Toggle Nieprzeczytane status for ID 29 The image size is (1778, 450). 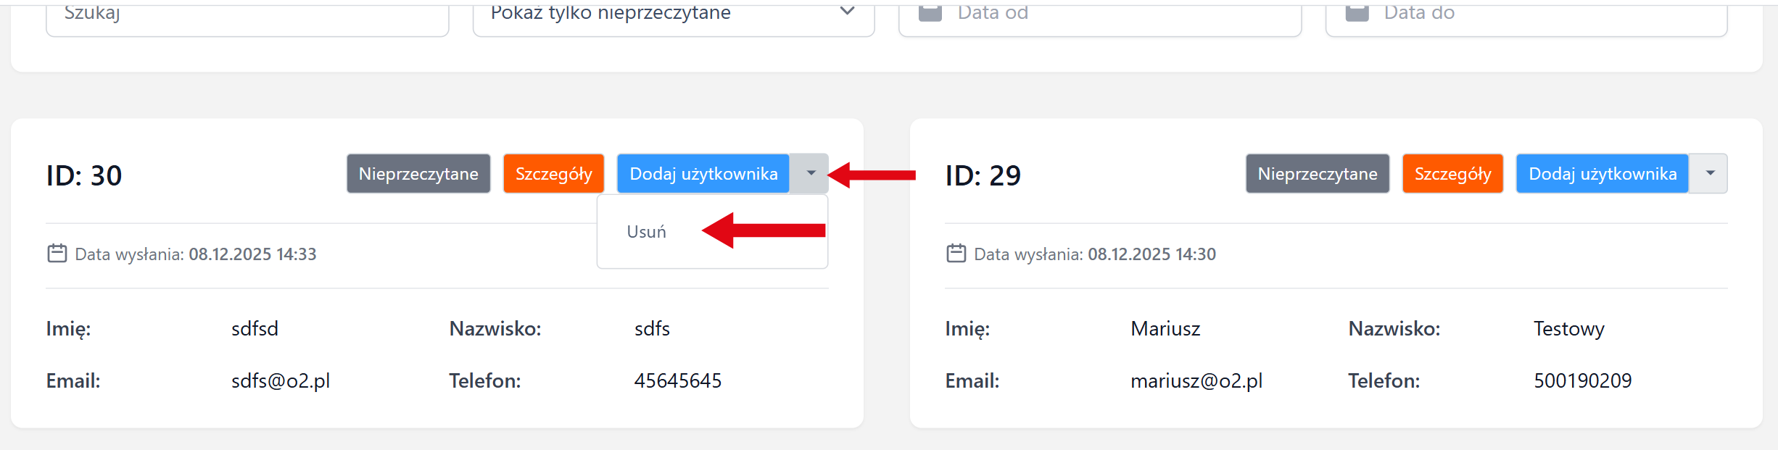(x=1318, y=174)
